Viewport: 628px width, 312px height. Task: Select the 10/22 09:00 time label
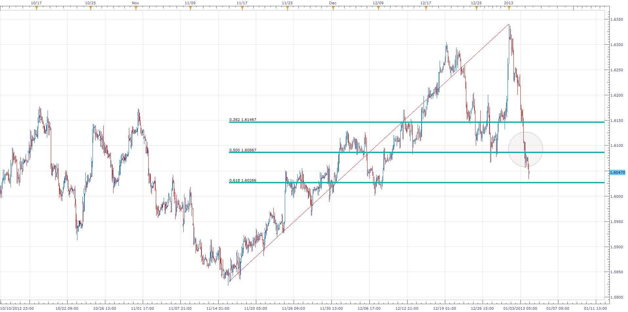pos(67,308)
